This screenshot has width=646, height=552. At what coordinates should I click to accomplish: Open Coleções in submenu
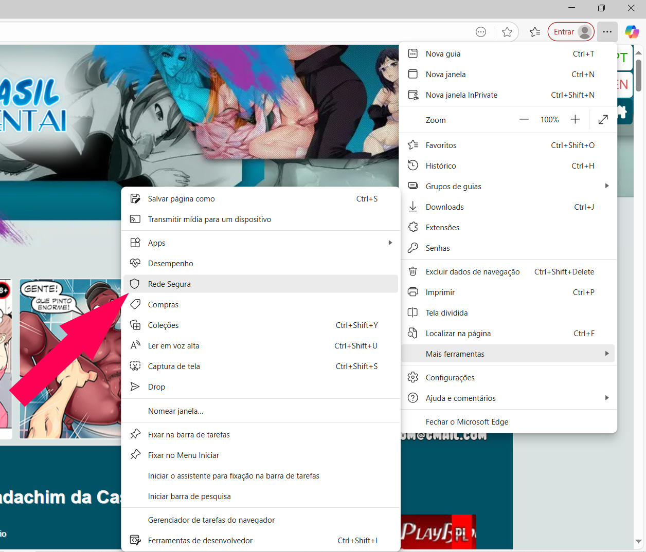[x=261, y=325]
